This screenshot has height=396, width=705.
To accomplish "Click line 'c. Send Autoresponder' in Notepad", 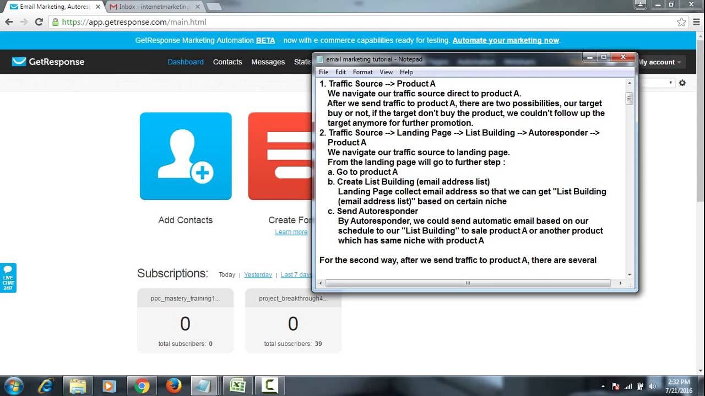I will click(373, 211).
